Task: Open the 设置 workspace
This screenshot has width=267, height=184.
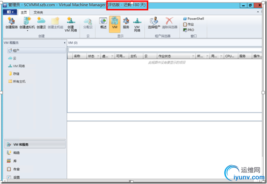Action: coord(13,177)
